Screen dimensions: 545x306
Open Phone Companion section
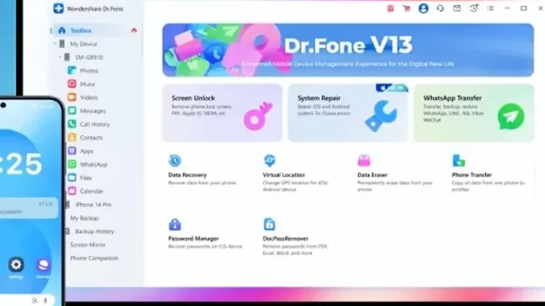tap(94, 258)
